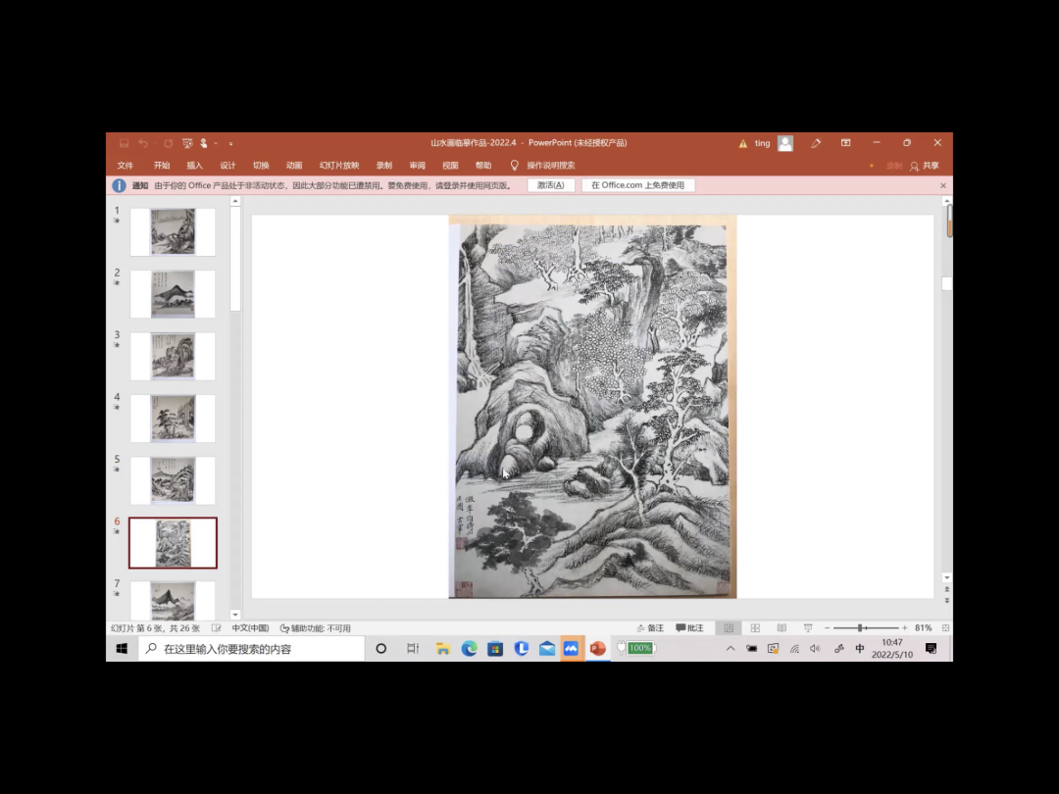Click thumbnail pane scroll up arrow
Screen dimensions: 1059x794
235,201
